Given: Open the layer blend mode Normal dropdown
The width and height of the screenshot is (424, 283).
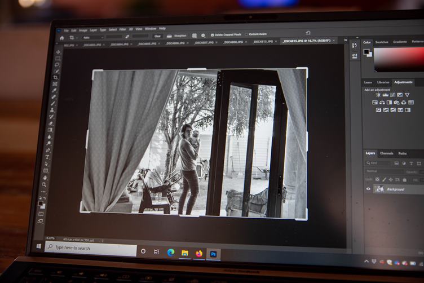Looking at the screenshot, I should tap(383, 171).
